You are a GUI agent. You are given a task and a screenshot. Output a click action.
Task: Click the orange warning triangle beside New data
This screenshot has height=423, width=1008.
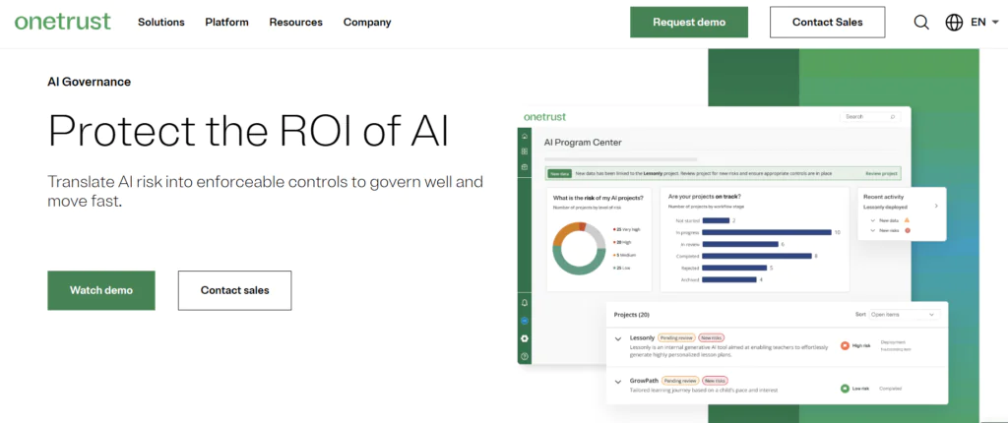pyautogui.click(x=907, y=219)
